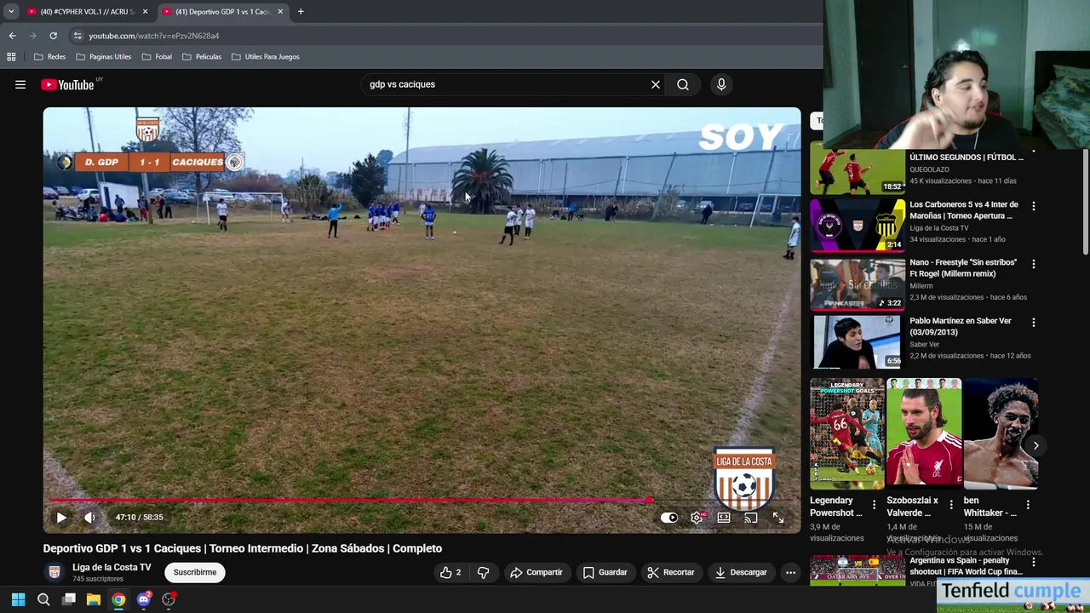Screen dimensions: 1090x613
Task: Open options for Argentina vs Spain video
Action: pos(1034,563)
